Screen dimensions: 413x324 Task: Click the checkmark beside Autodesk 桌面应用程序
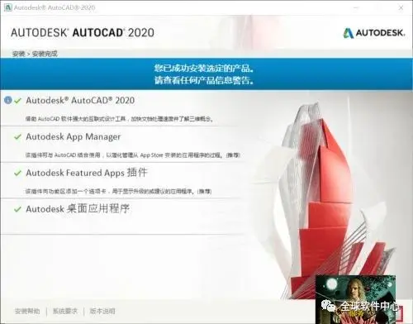tap(17, 209)
